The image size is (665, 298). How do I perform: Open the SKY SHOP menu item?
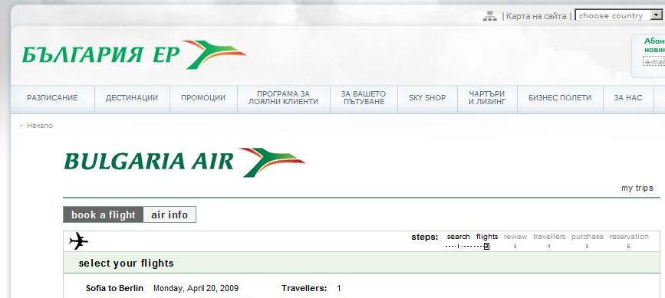click(427, 98)
